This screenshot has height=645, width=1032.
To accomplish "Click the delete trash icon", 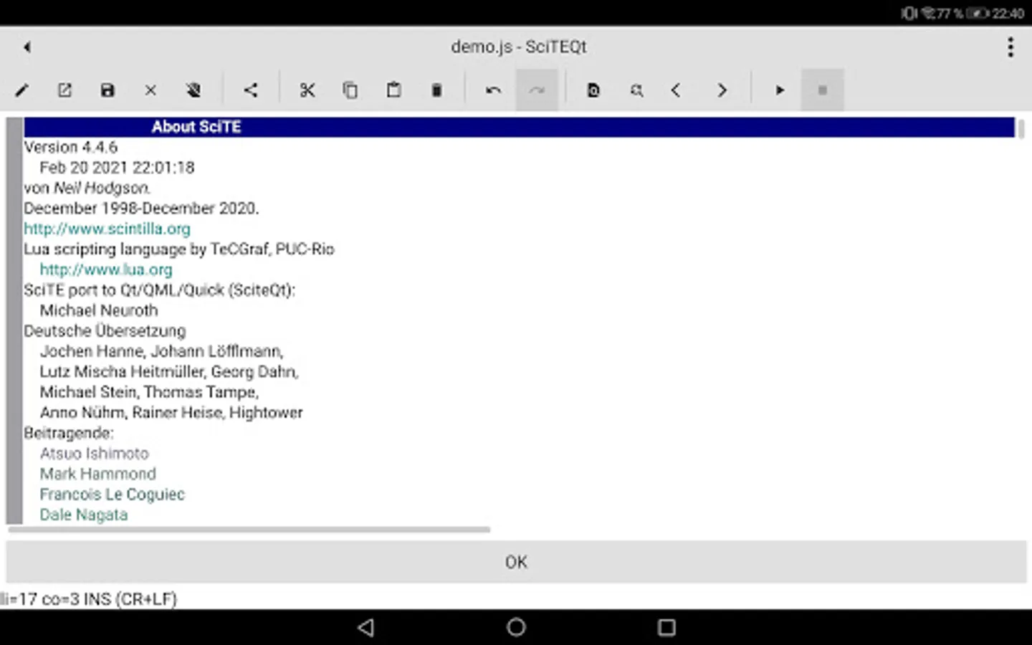I will pos(436,90).
